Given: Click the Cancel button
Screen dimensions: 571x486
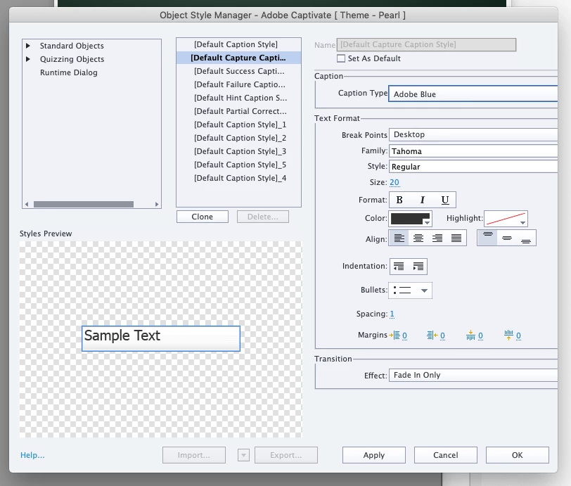Looking at the screenshot, I should 446,455.
